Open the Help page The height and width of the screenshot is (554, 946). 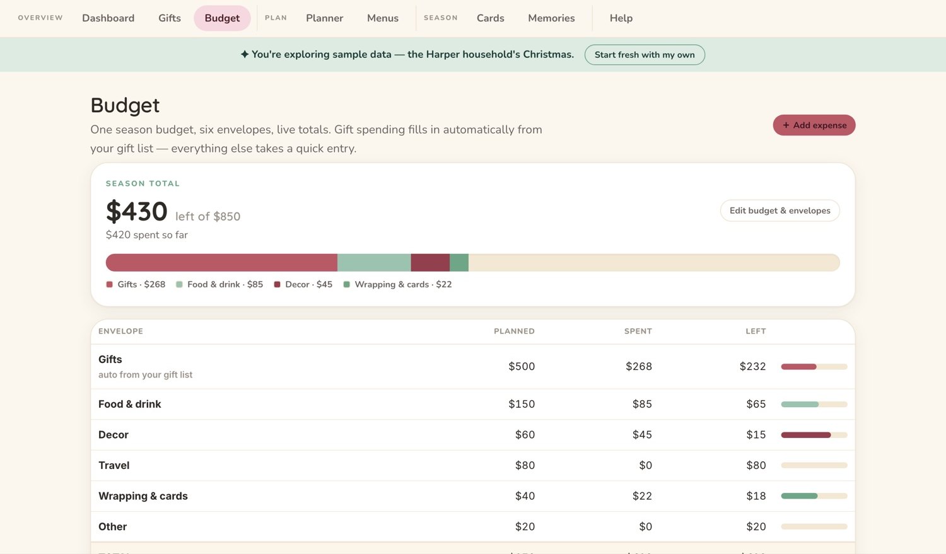(x=621, y=18)
